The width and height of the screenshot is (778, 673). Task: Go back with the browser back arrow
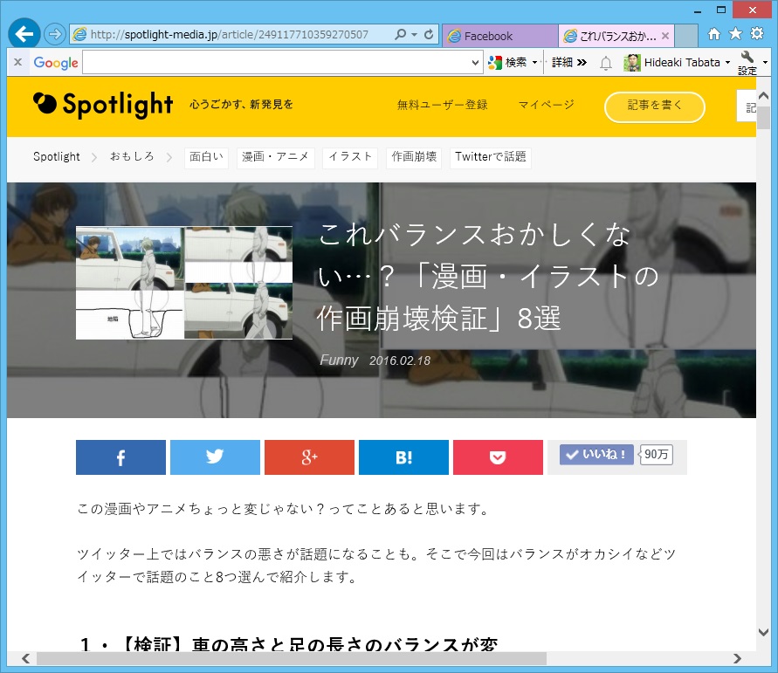(24, 34)
